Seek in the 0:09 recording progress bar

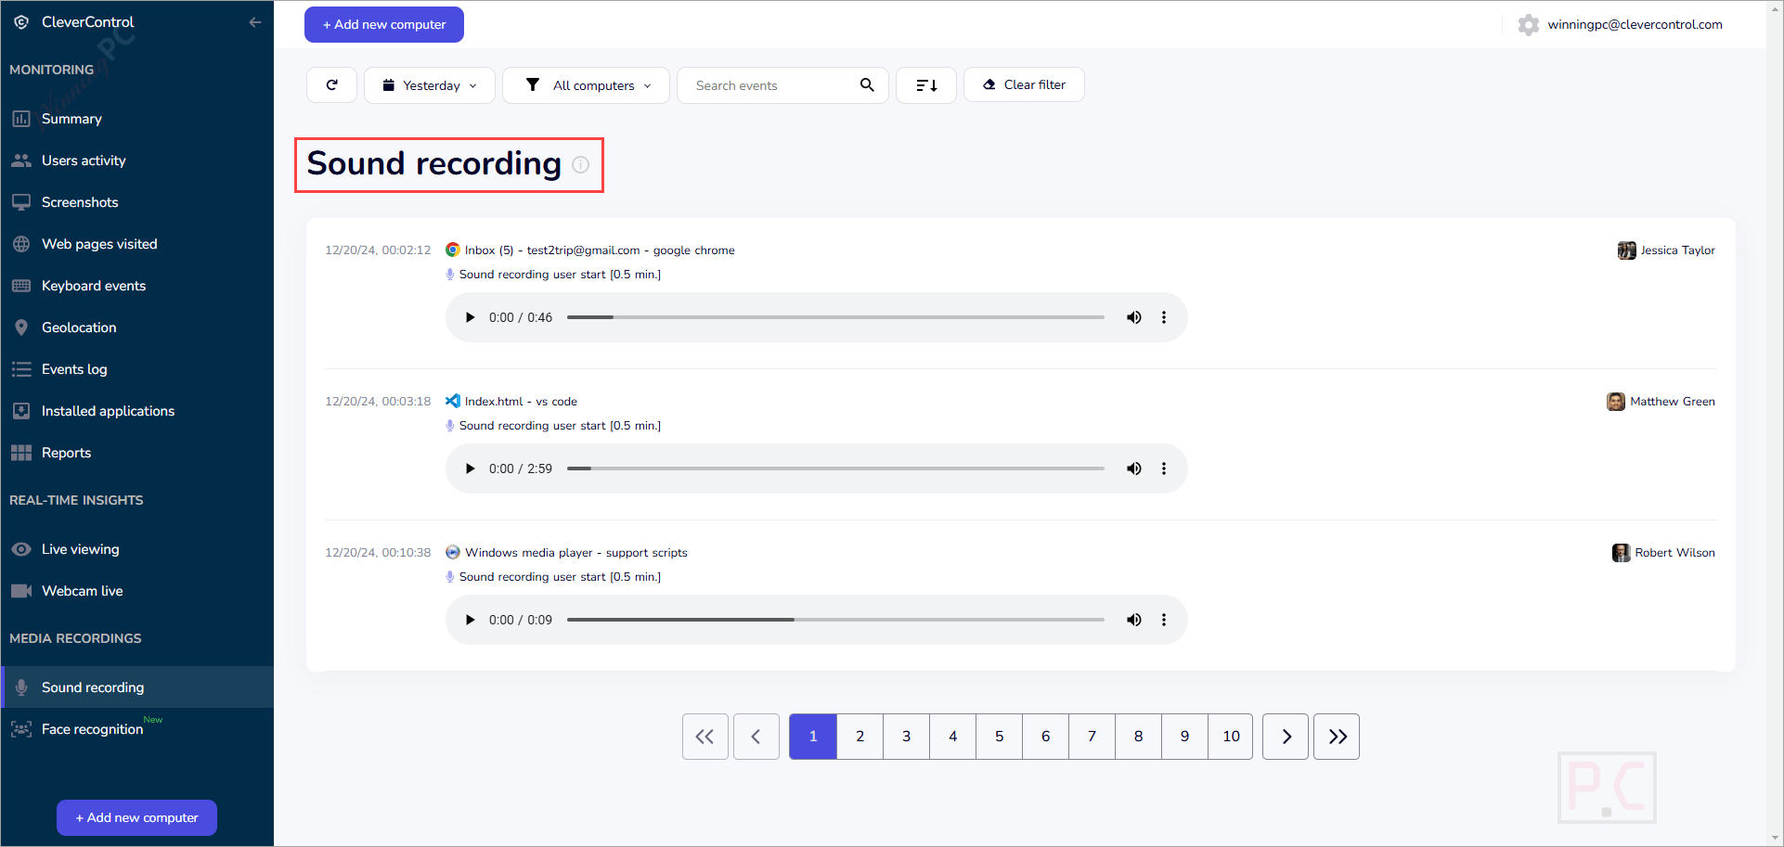835,620
